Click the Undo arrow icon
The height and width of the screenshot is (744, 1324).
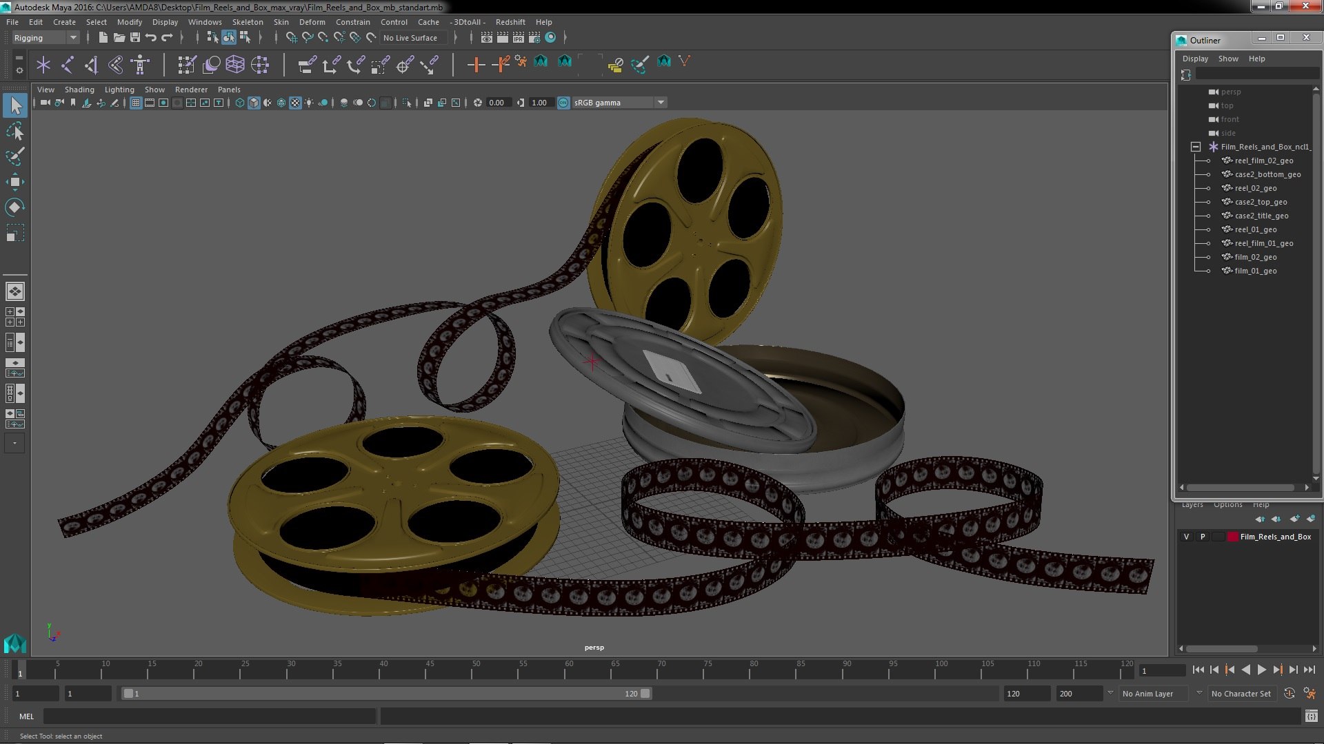click(151, 38)
